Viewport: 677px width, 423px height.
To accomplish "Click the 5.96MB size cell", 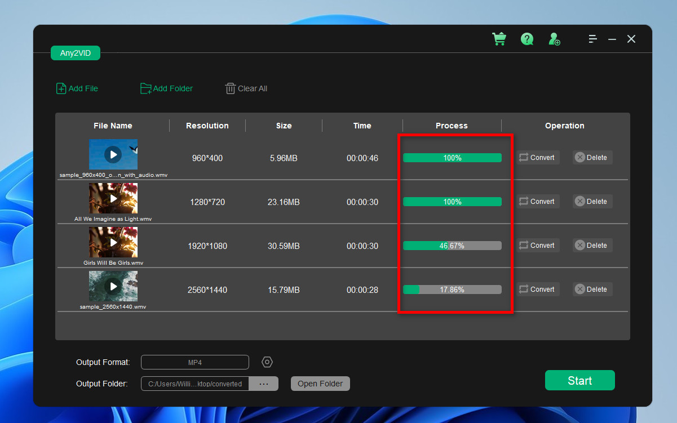I will click(284, 158).
